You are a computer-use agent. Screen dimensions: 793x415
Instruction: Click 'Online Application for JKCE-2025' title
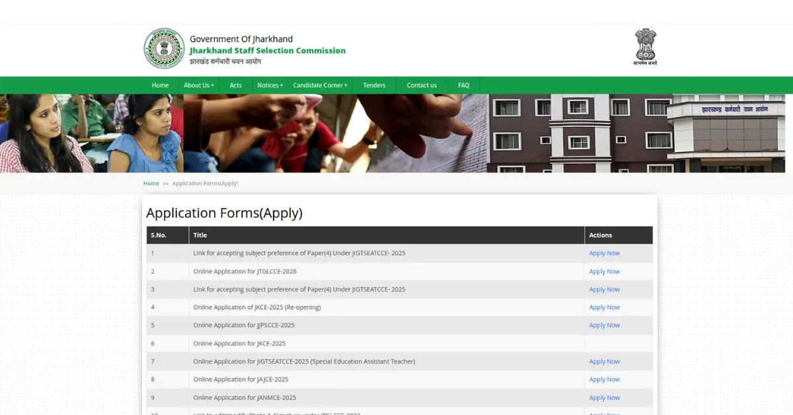(x=239, y=344)
